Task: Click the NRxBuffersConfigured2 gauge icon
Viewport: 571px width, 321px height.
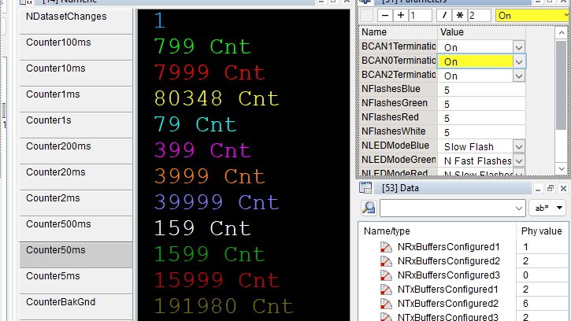Action: tap(386, 261)
